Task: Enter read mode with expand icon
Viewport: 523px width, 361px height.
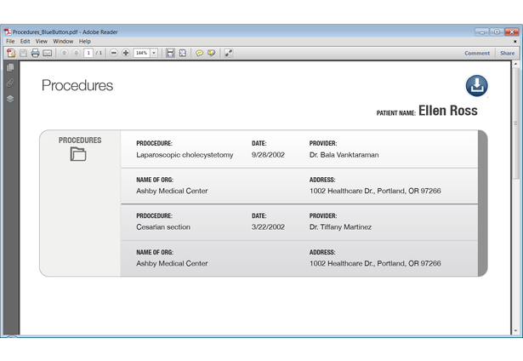Action: click(229, 53)
